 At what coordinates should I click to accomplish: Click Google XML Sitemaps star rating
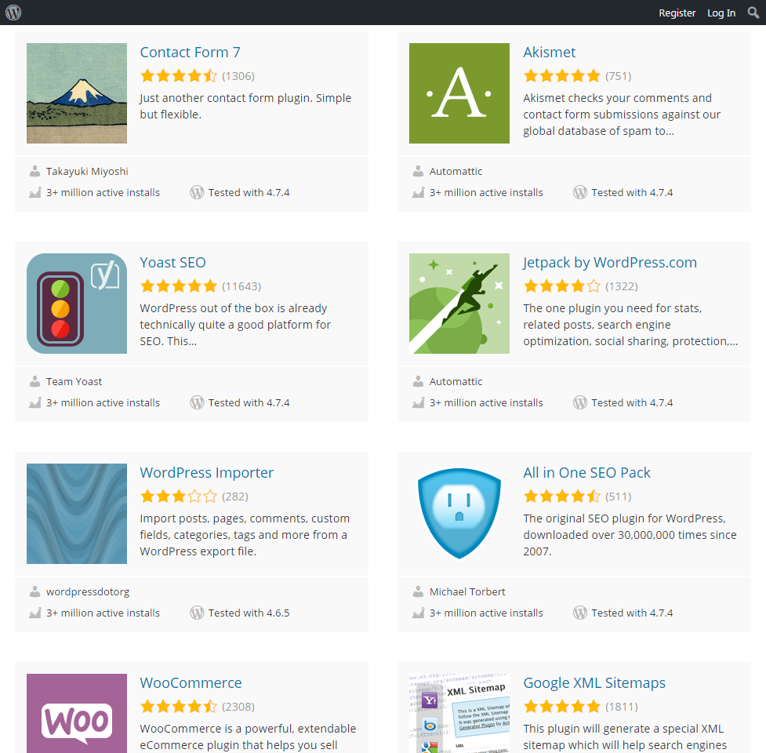click(562, 706)
